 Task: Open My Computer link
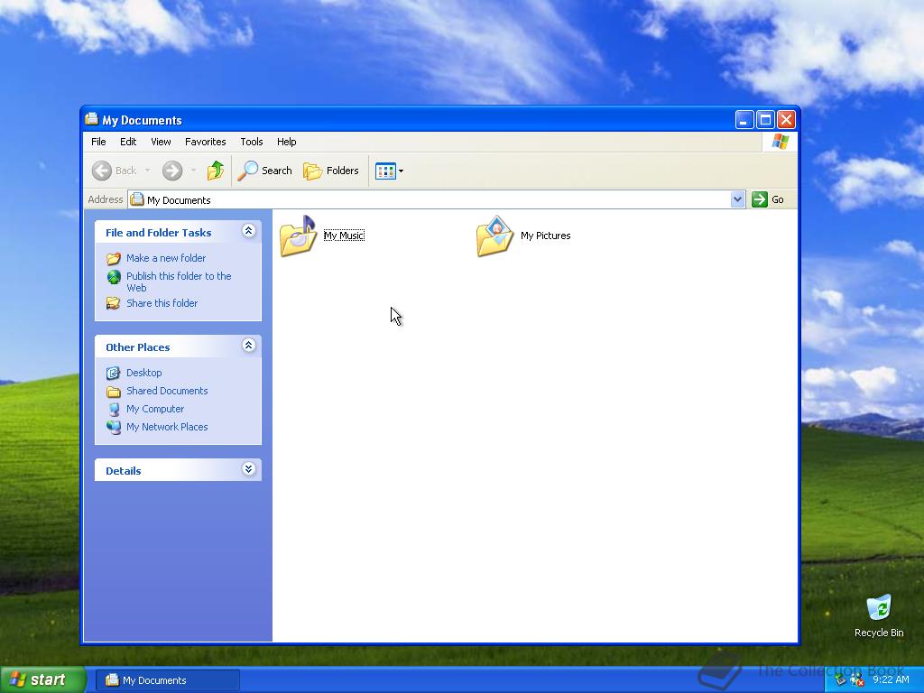(155, 409)
